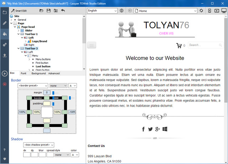Viewport: 228px width, 164px height.
Task: Adjust the padding slider handle
Action: [53, 104]
